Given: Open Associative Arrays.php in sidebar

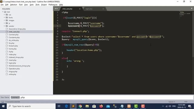Looking at the screenshot, I should (x=17, y=29).
